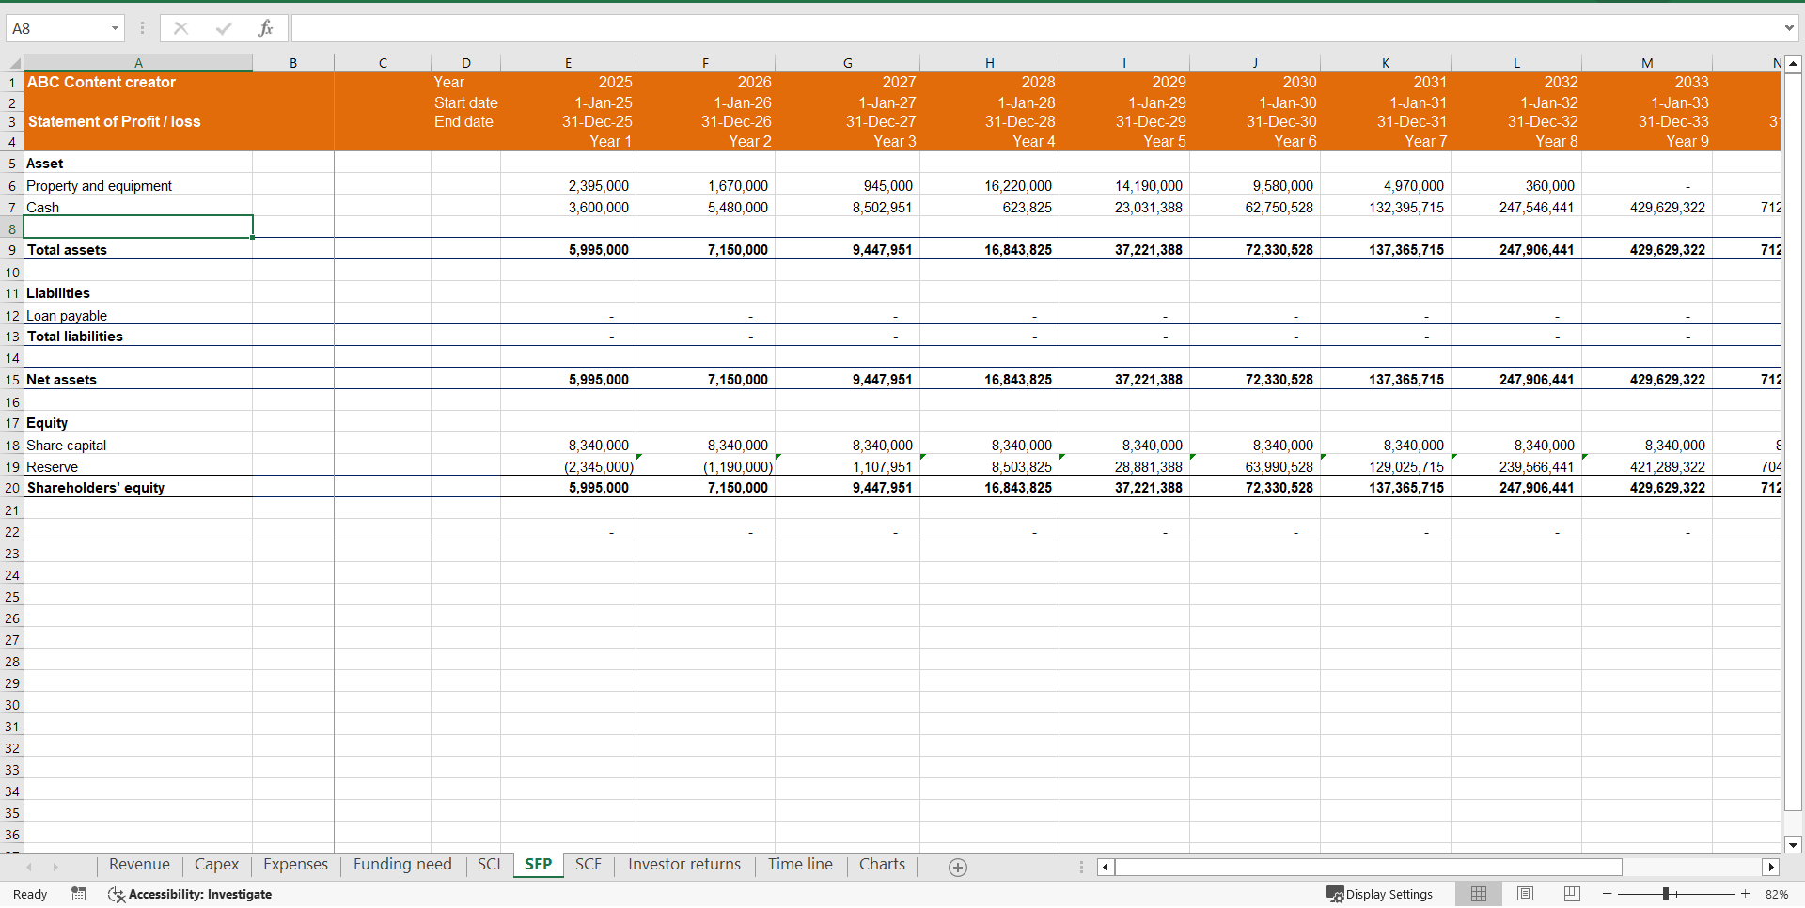Select column A header

138,63
